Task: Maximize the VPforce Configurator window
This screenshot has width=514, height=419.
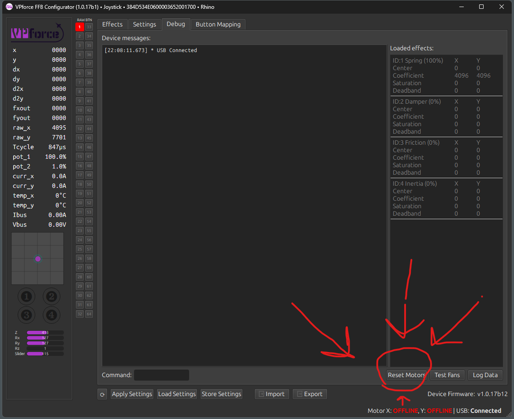Action: [481, 7]
